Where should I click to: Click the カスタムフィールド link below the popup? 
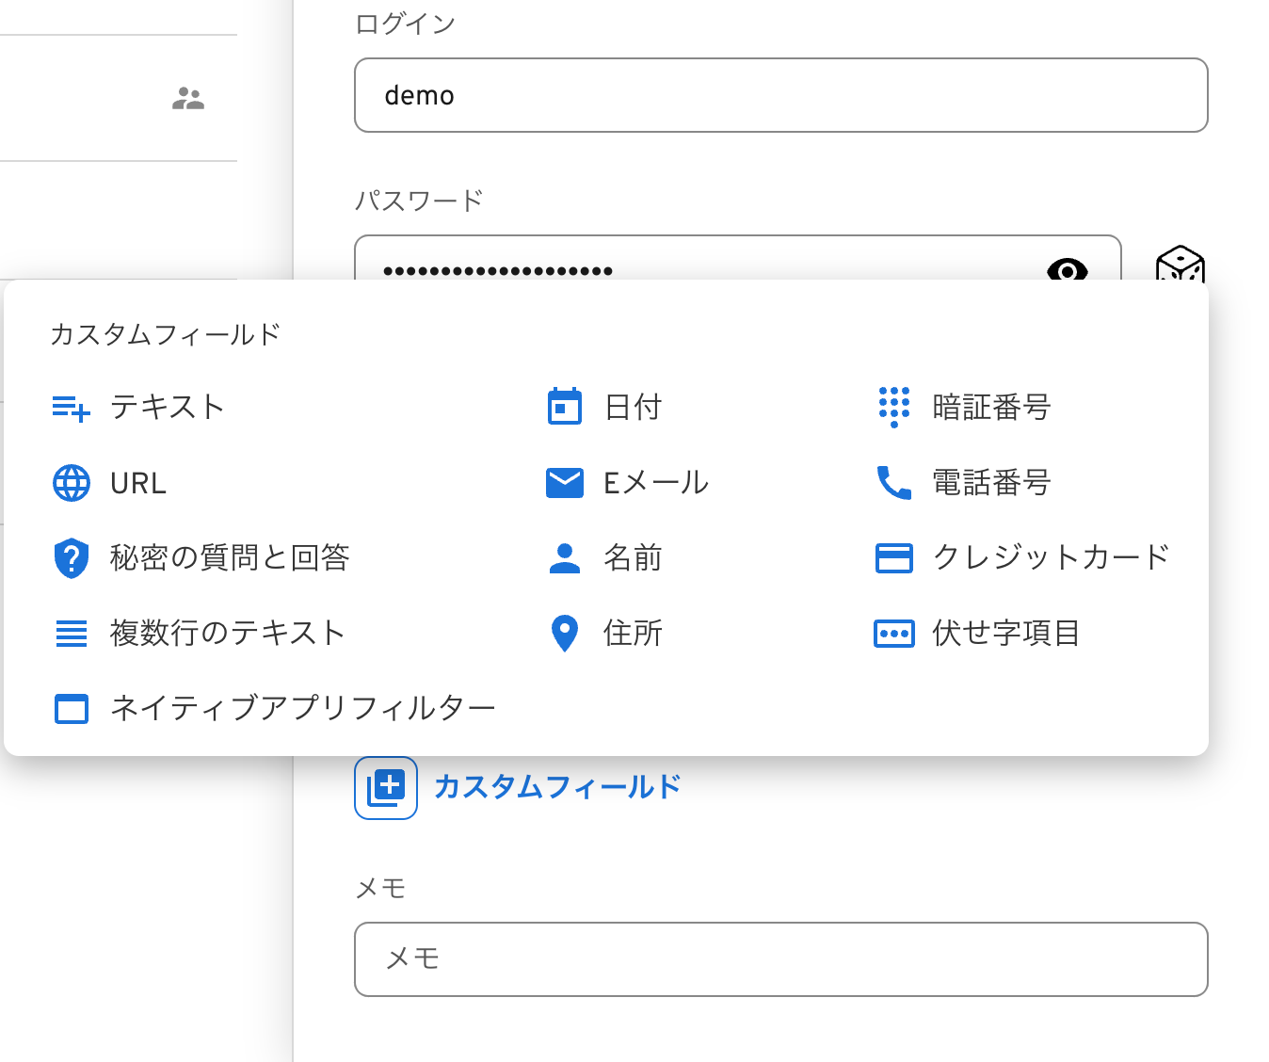tap(557, 787)
